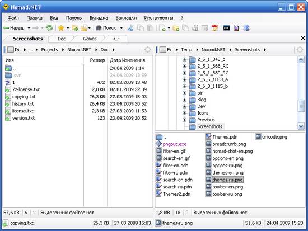
Task: Click the green refresh arrows icon
Action: pos(49,28)
